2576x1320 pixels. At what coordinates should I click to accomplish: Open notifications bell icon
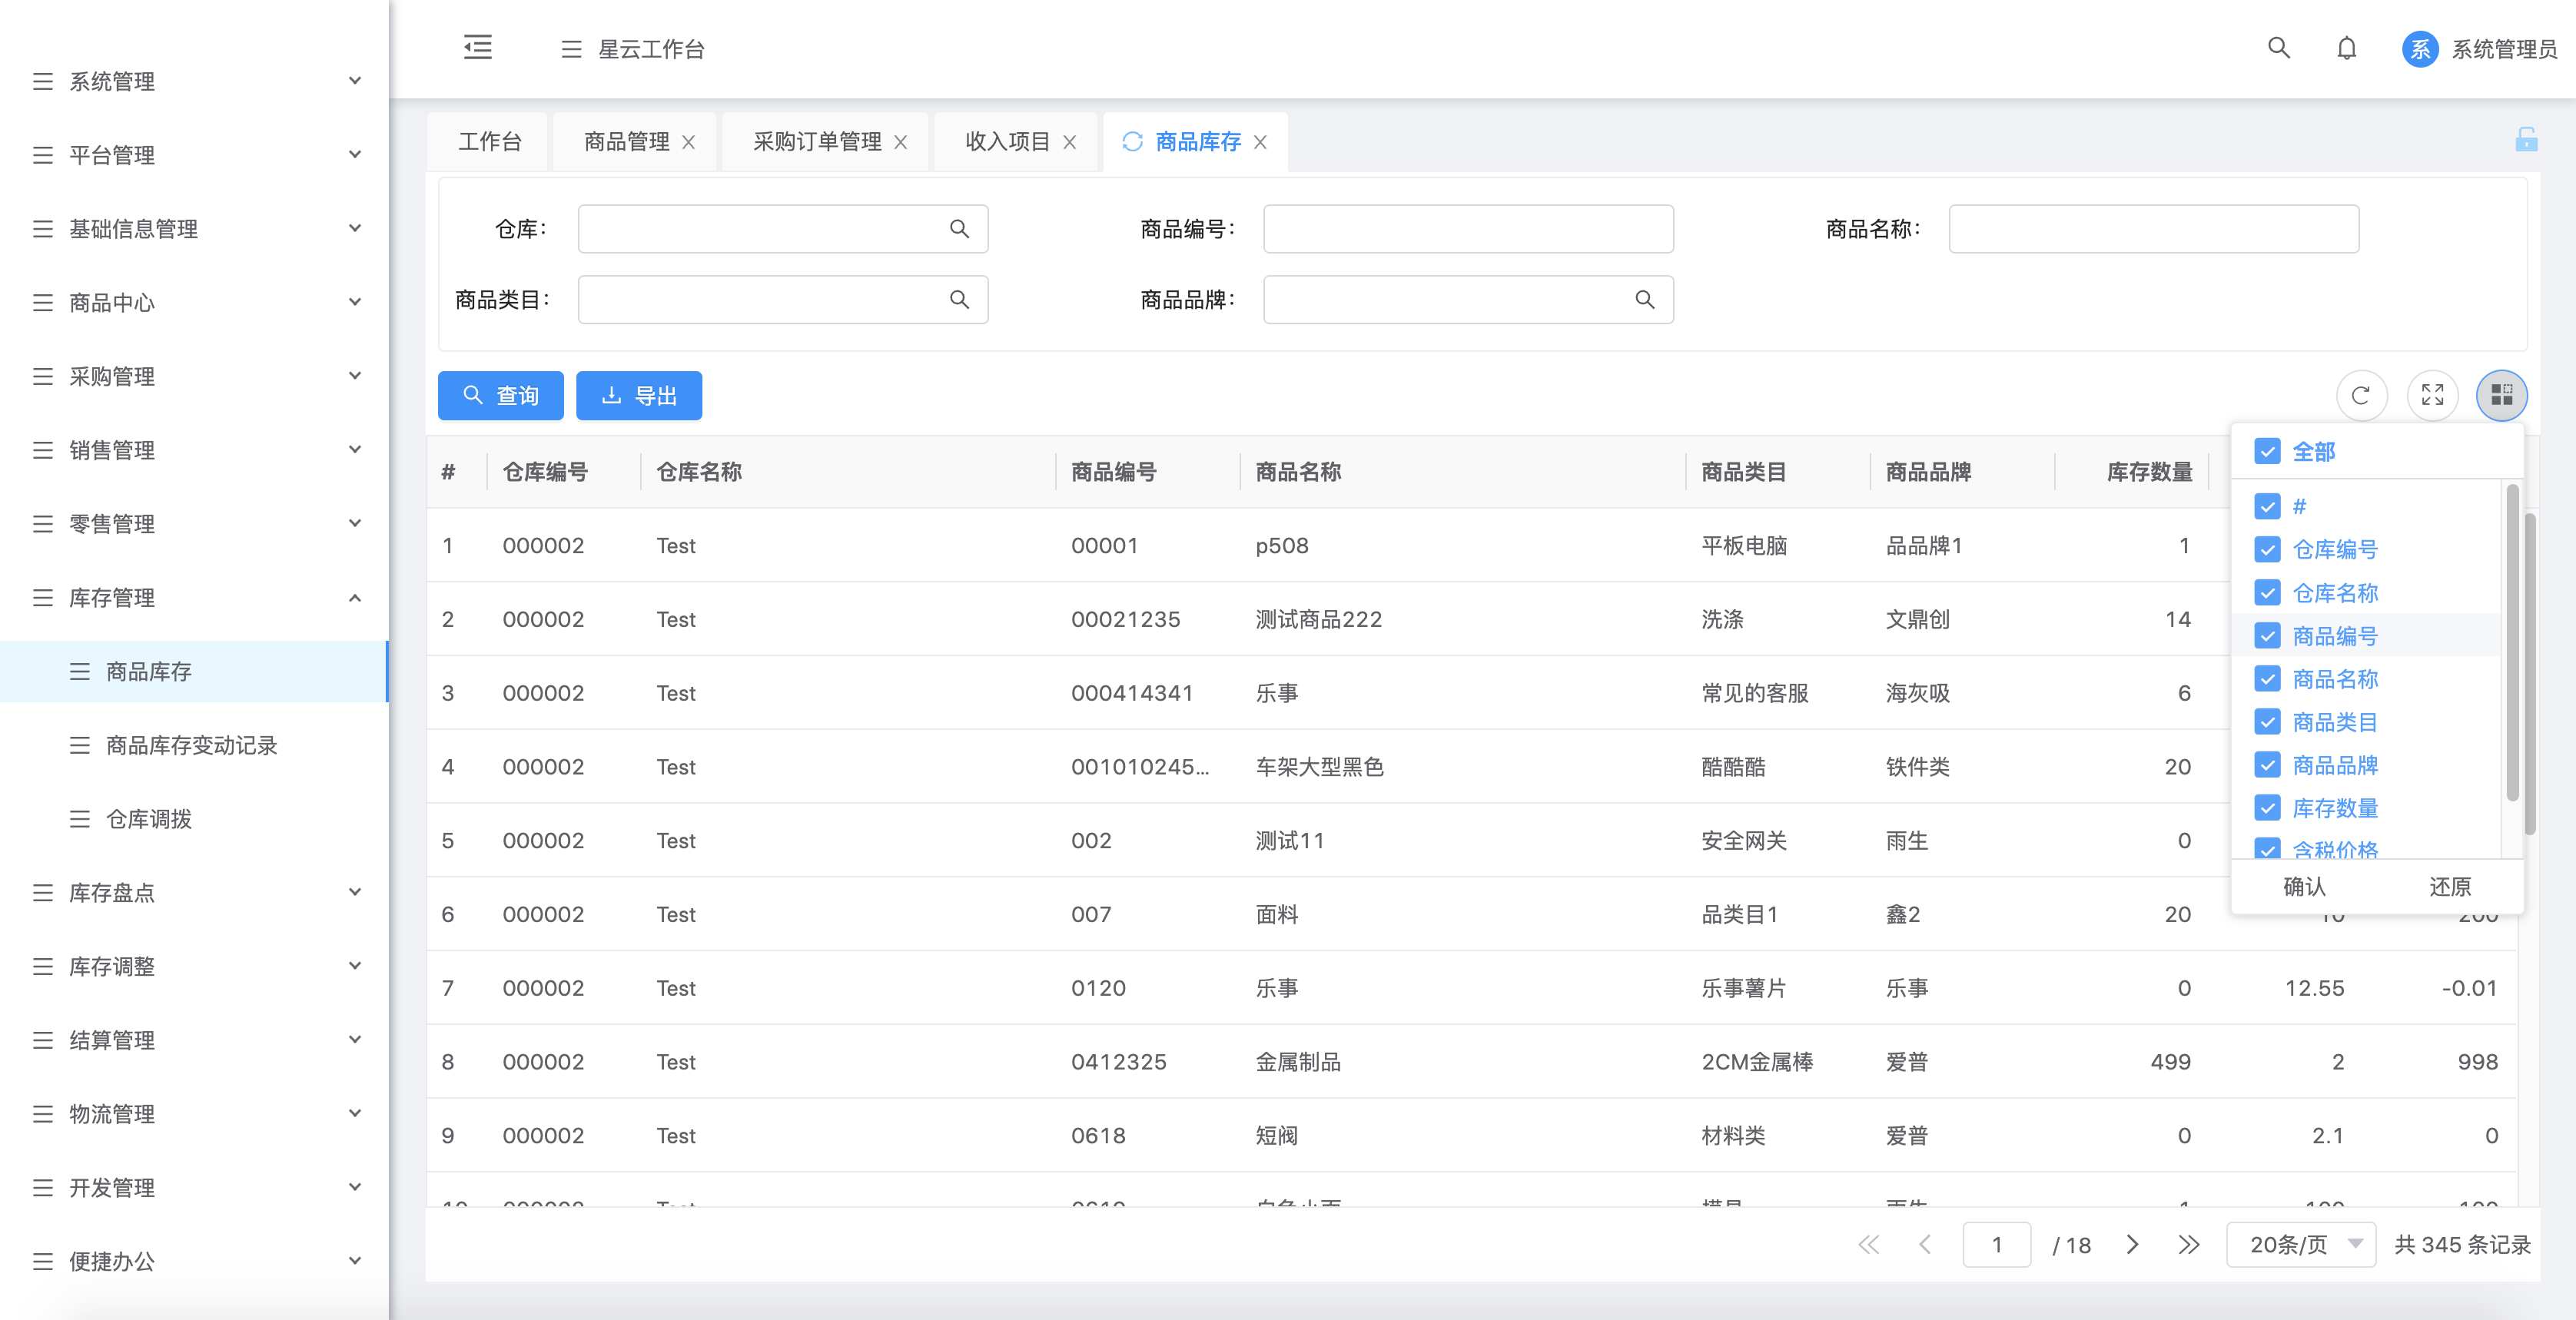point(2347,48)
